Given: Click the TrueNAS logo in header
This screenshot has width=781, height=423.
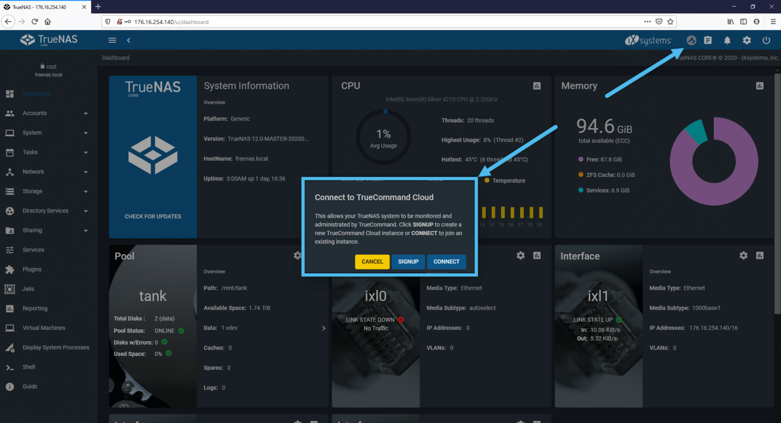Looking at the screenshot, I should [x=49, y=40].
